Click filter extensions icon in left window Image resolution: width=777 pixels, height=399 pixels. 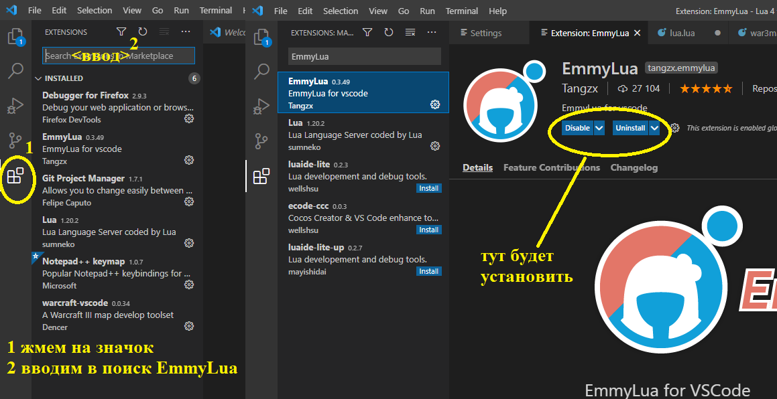pos(121,31)
